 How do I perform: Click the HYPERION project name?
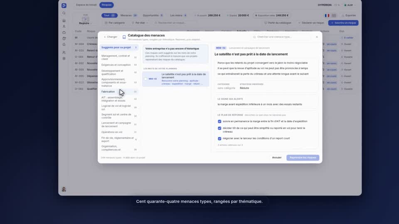(x=325, y=5)
